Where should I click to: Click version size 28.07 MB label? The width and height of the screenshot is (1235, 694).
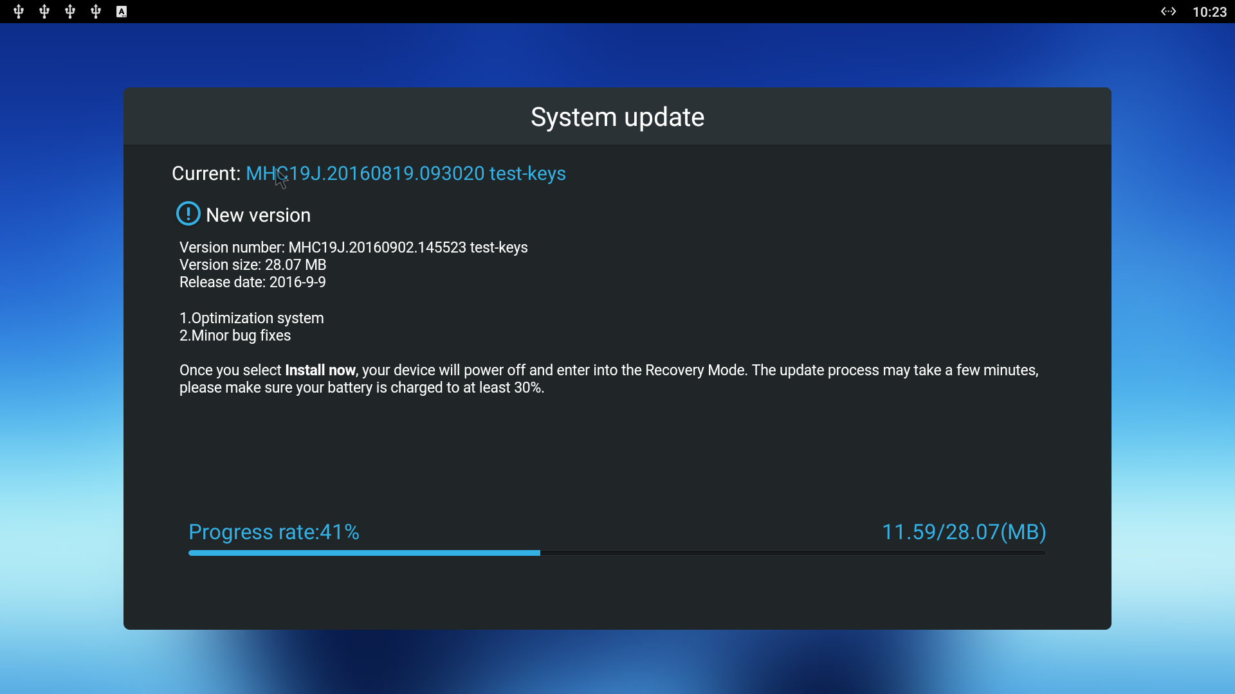click(x=255, y=264)
